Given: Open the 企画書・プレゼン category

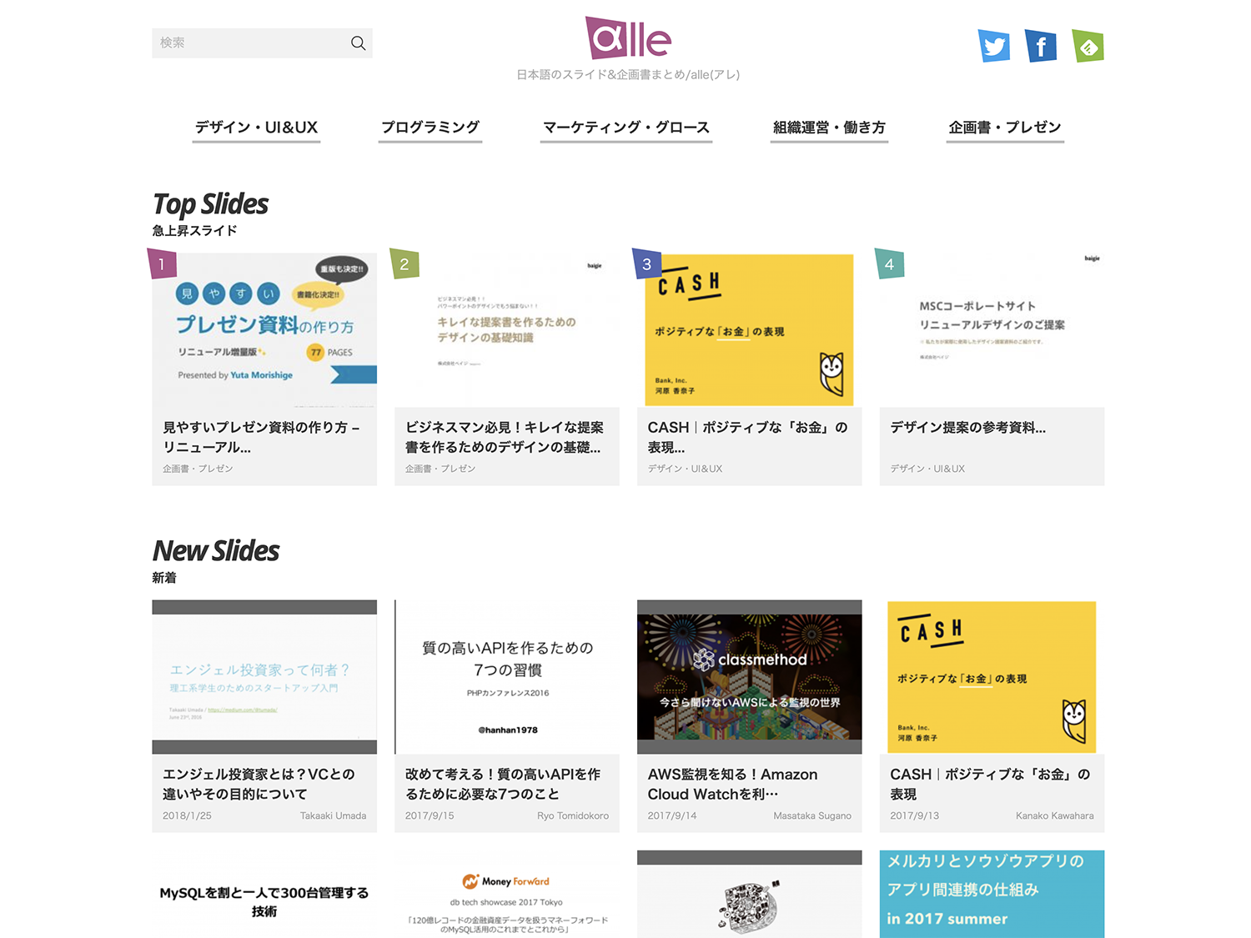Looking at the screenshot, I should (x=1005, y=128).
